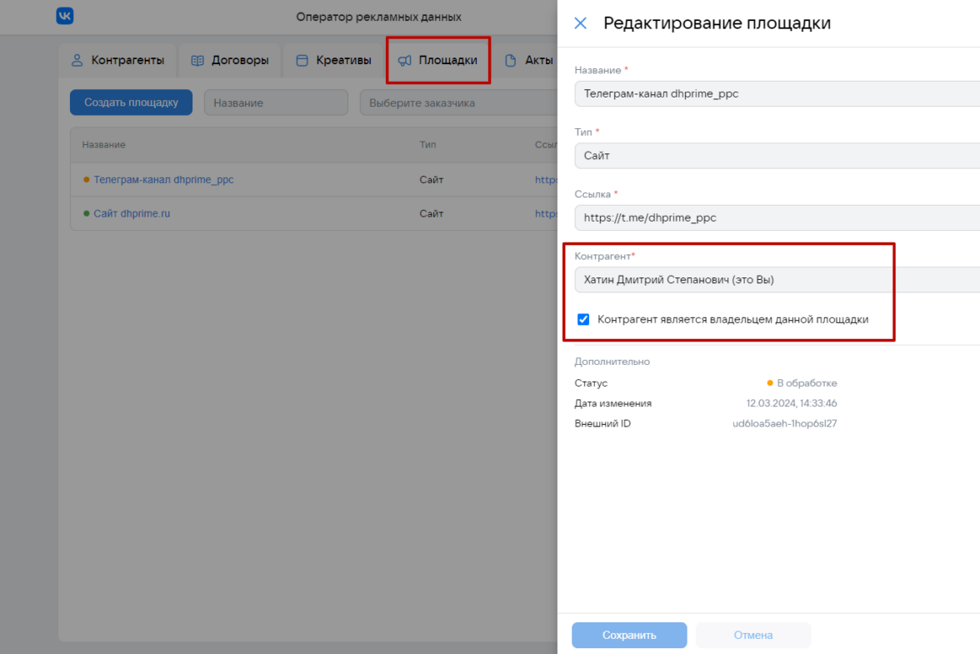Click the Договоры tab icon
980x654 pixels.
197,60
